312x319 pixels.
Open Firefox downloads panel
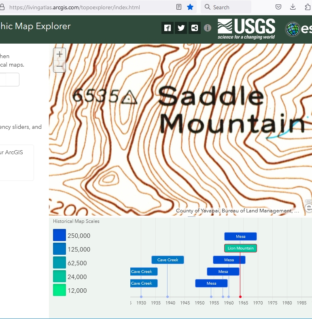pyautogui.click(x=293, y=7)
